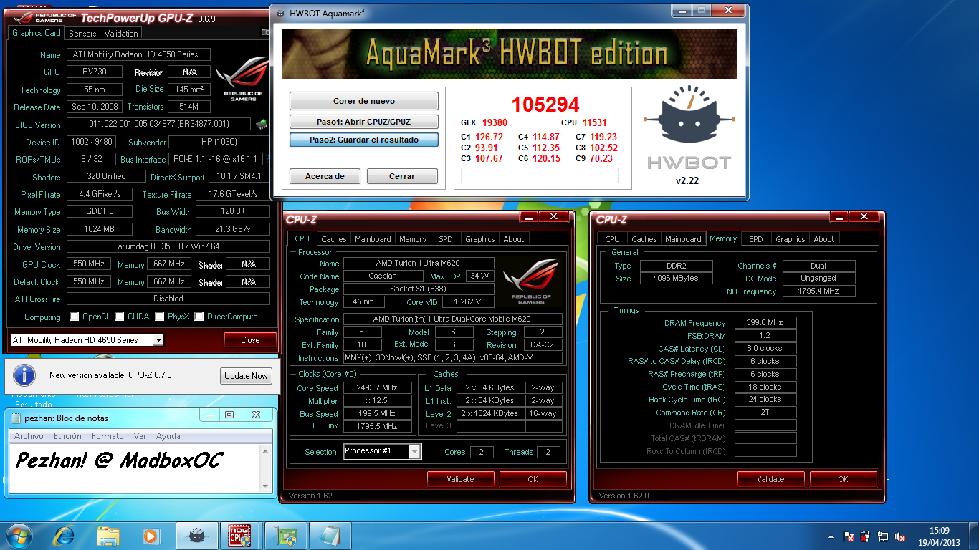Open the Caches tab in left CPU-Z window

pyautogui.click(x=334, y=239)
